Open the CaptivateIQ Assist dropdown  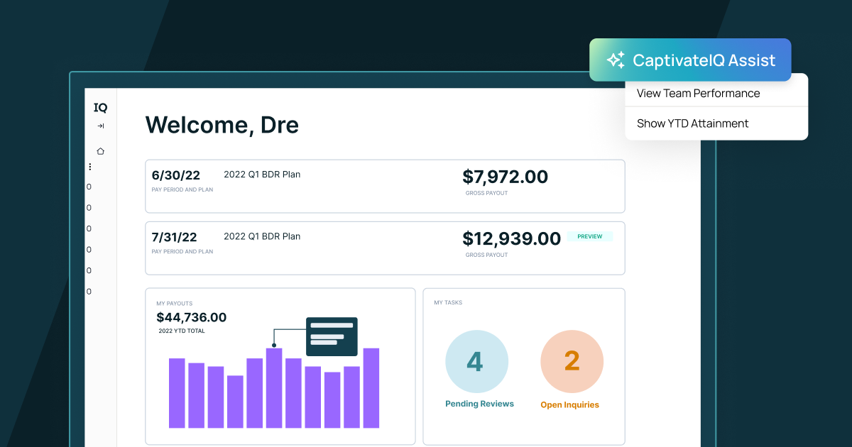point(690,60)
